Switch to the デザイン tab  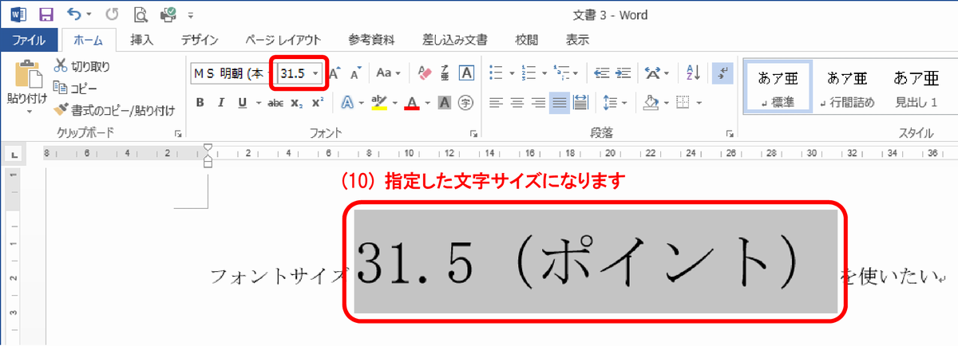coord(199,39)
